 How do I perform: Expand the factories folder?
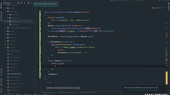tap(7, 15)
